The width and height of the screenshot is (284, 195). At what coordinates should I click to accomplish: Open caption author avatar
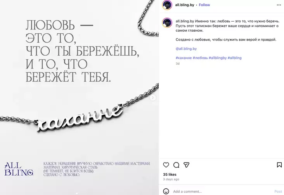pos(167,23)
